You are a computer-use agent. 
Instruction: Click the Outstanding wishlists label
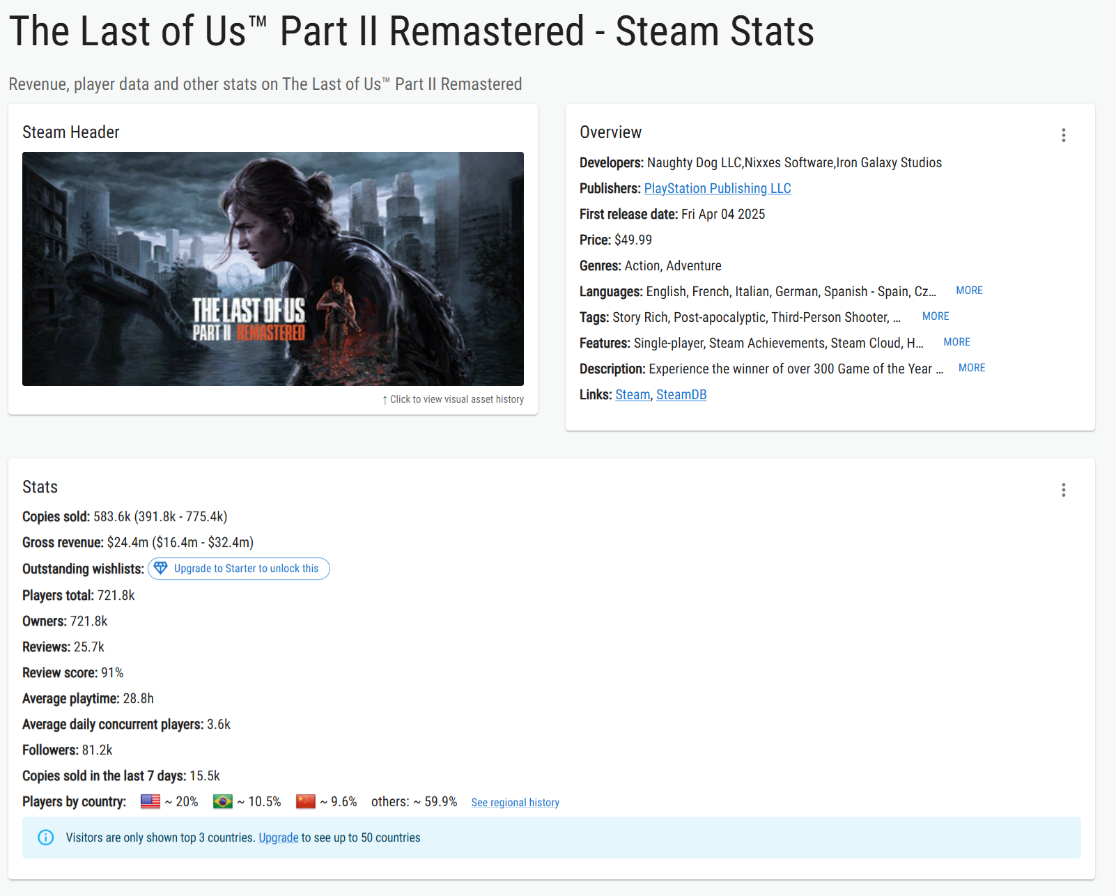coord(83,569)
